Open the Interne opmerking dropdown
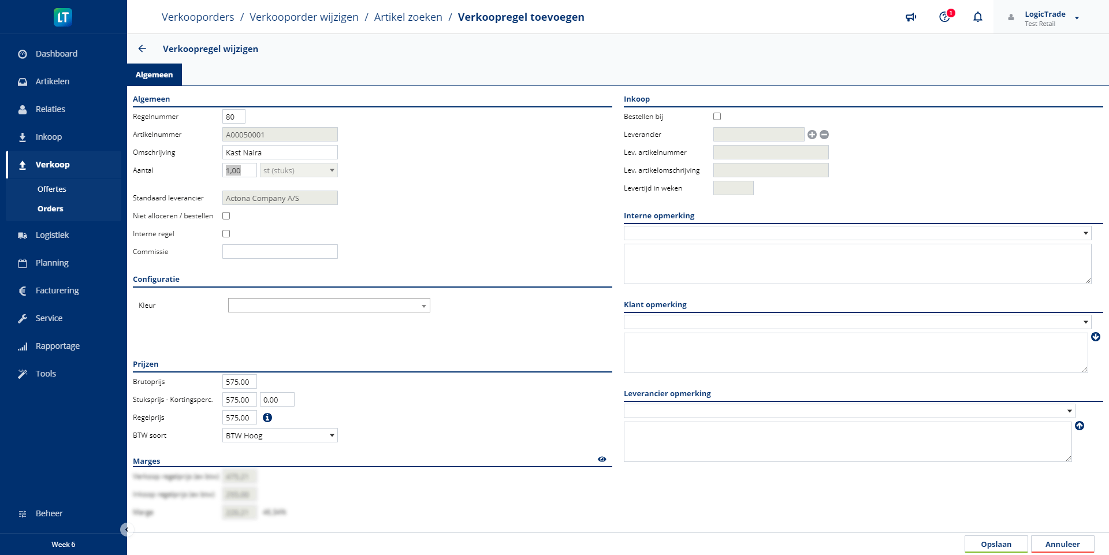1109x555 pixels. click(x=857, y=233)
